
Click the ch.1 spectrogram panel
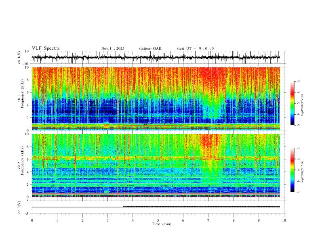click(156, 98)
